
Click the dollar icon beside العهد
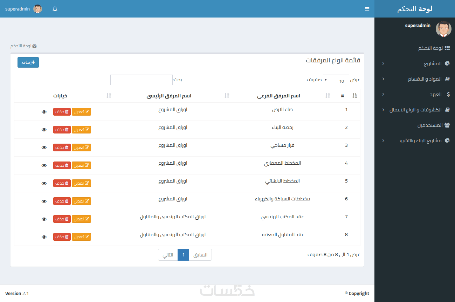tap(448, 94)
